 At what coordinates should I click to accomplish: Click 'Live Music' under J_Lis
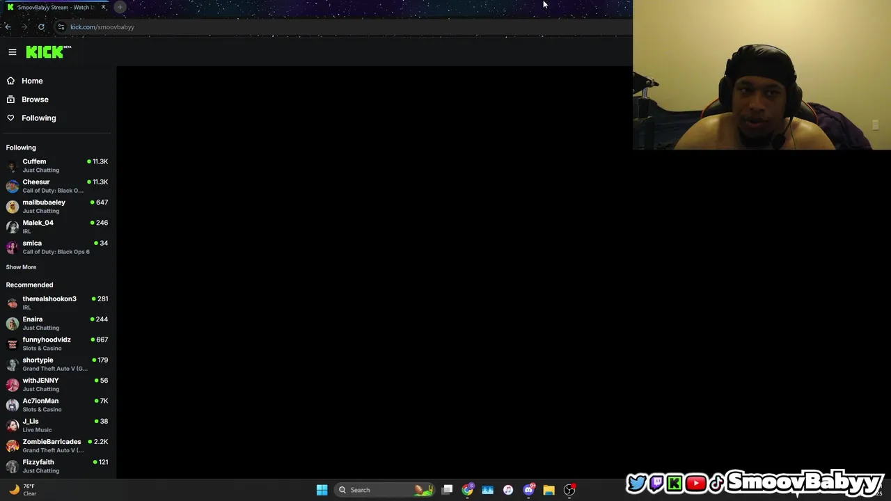pyautogui.click(x=37, y=430)
